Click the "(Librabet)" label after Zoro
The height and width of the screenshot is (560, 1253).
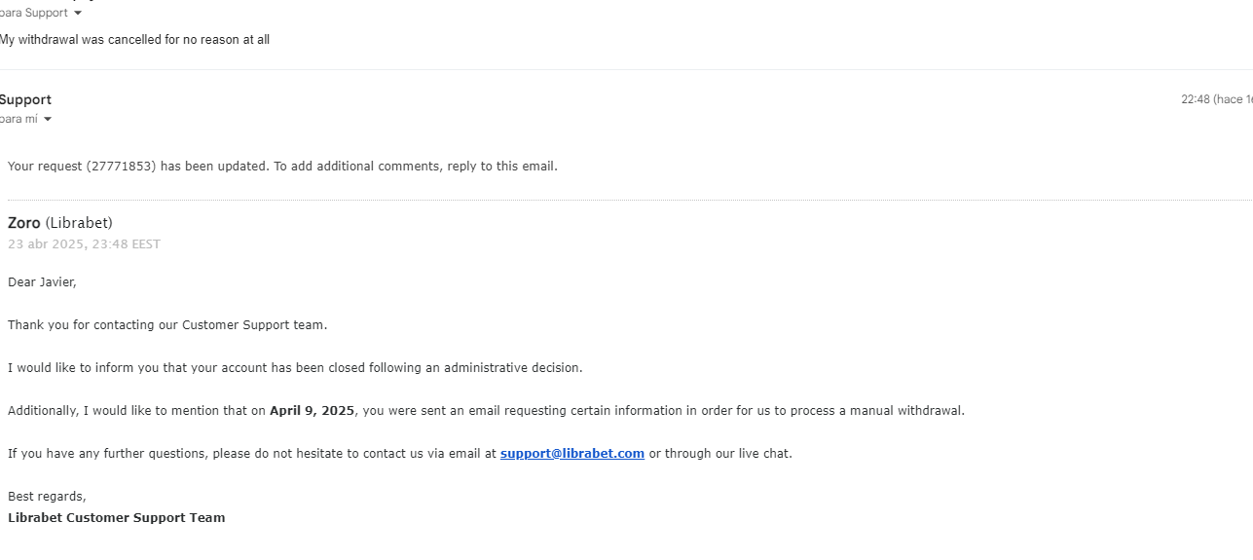pos(79,223)
